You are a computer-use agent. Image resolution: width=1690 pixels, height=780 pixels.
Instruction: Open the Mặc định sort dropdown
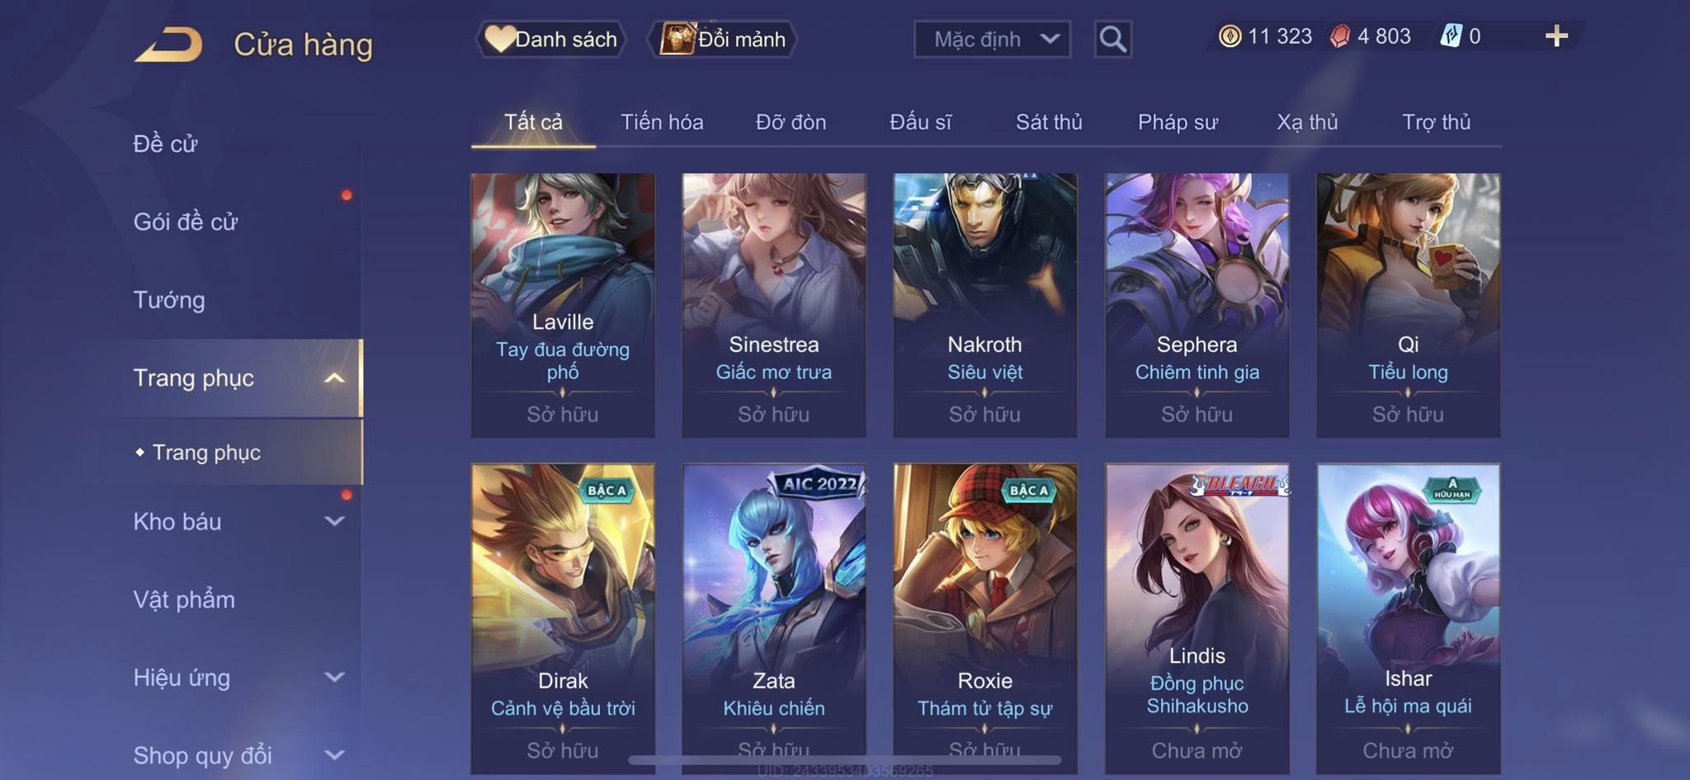click(992, 39)
